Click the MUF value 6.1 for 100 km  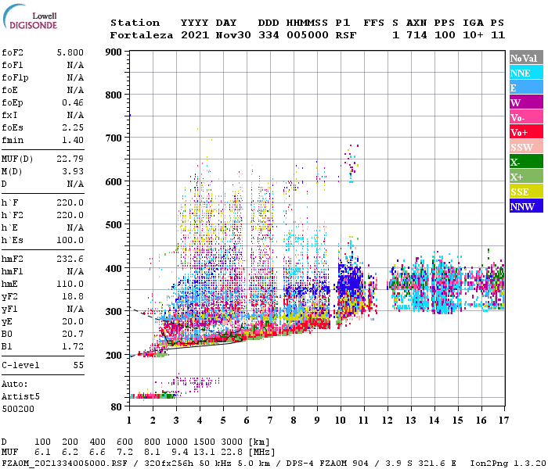click(42, 453)
